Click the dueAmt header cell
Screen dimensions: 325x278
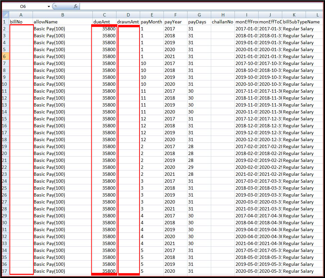[x=105, y=22]
